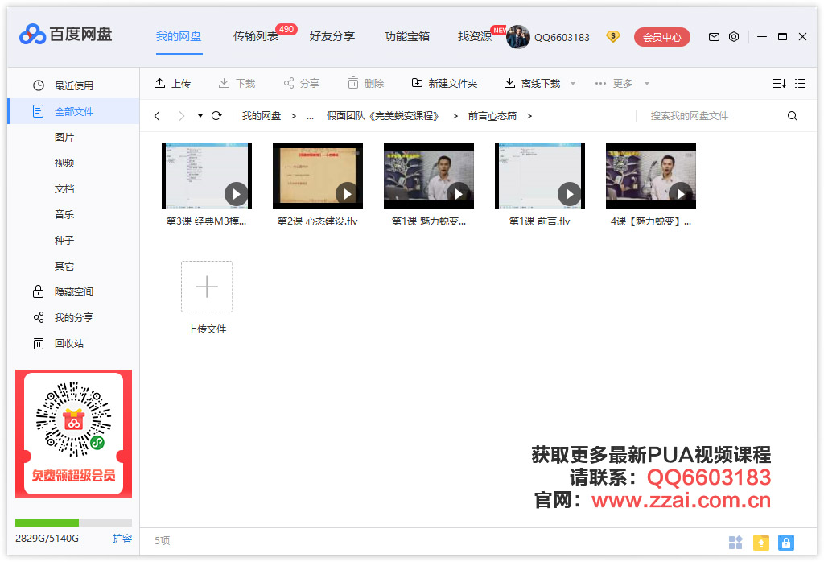Create a new folder (新建文件夹)
824x562 pixels.
tap(444, 83)
